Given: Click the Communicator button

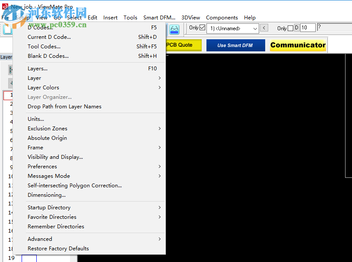Looking at the screenshot, I should [298, 45].
